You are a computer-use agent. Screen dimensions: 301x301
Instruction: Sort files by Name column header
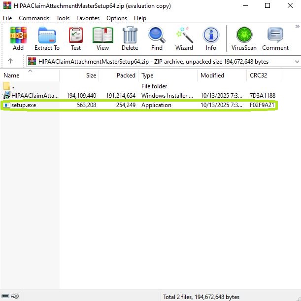(30, 75)
